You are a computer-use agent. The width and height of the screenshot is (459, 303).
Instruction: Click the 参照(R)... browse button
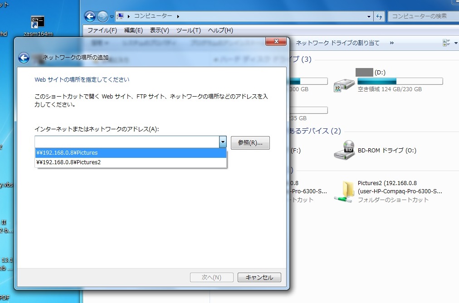pyautogui.click(x=250, y=142)
